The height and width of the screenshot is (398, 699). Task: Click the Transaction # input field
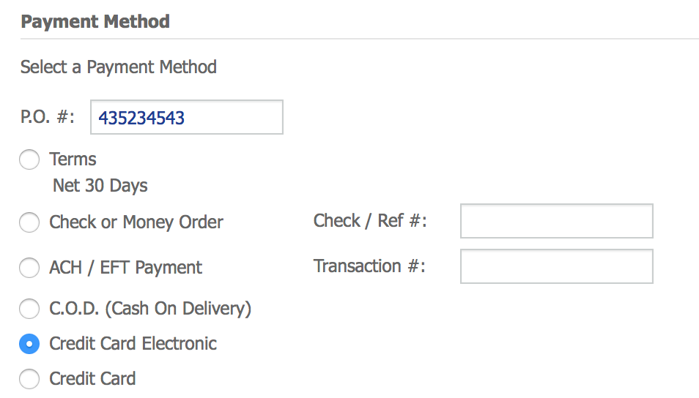[556, 266]
